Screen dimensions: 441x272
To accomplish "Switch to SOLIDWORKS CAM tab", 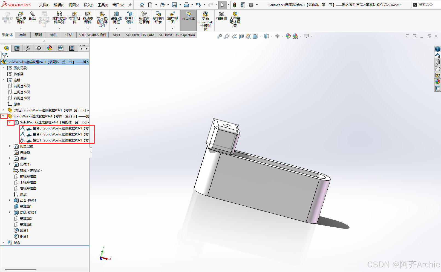I will (x=140, y=35).
